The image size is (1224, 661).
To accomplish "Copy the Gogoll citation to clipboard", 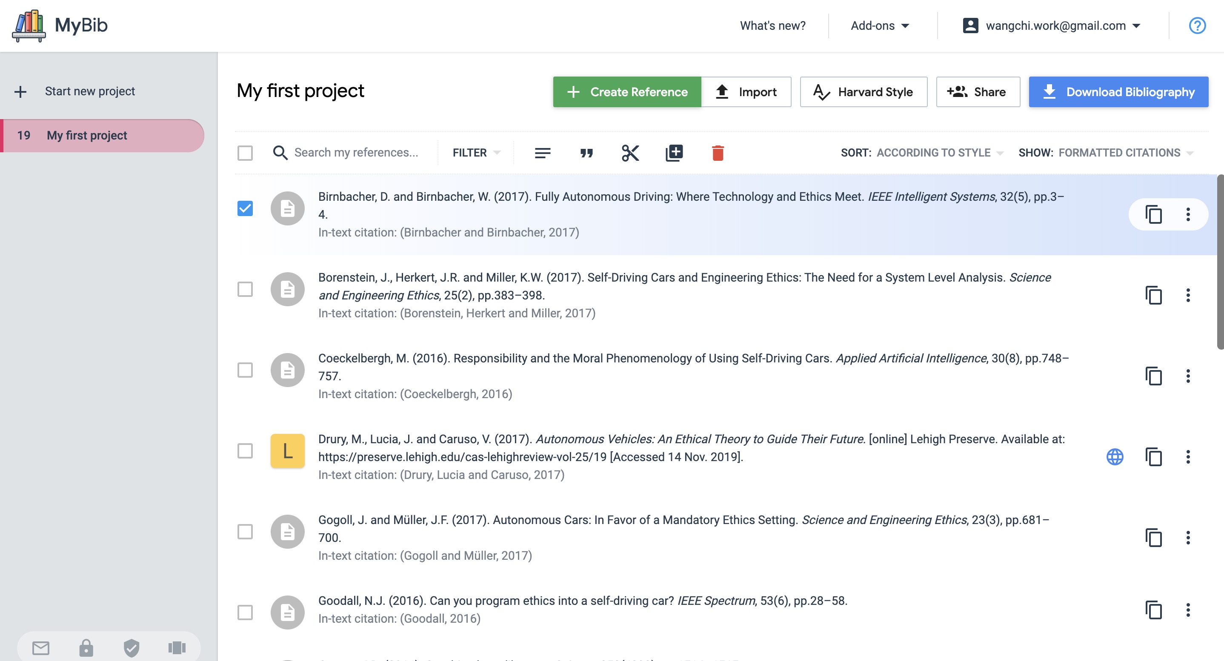I will click(1153, 538).
